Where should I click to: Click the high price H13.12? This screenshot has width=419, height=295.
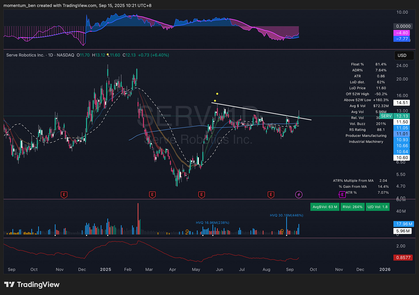tap(99, 55)
